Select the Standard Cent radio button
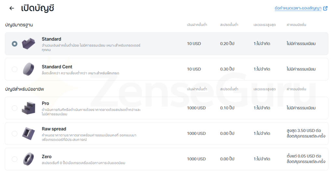Screen dimensions: 333x175 14,69
